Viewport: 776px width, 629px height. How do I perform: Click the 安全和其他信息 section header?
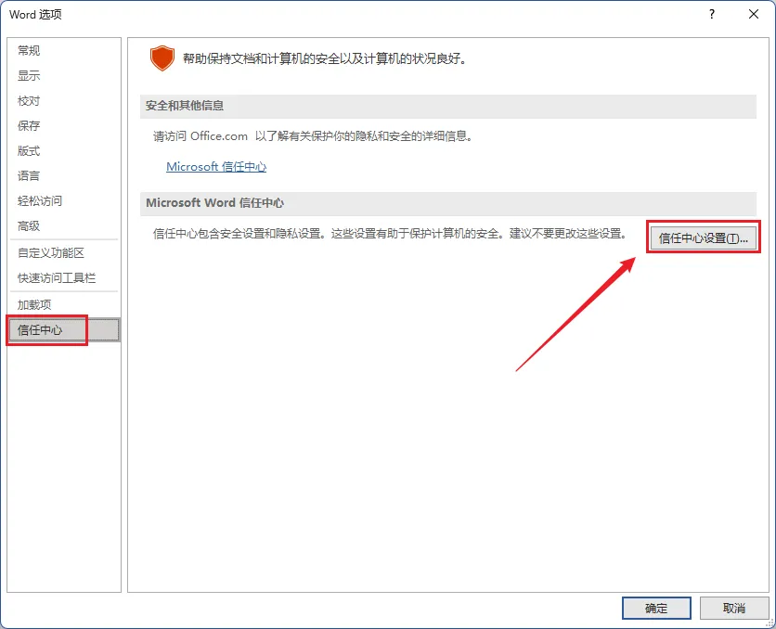pos(448,106)
